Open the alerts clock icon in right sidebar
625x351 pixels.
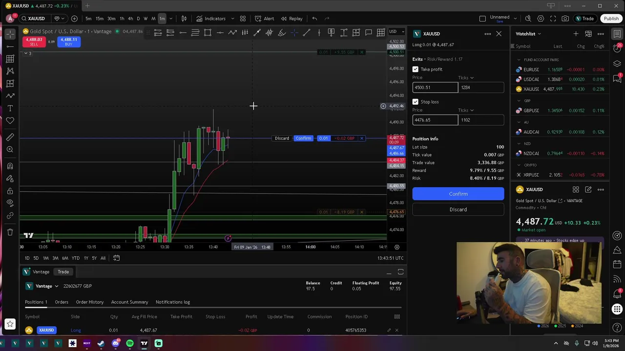(x=617, y=48)
